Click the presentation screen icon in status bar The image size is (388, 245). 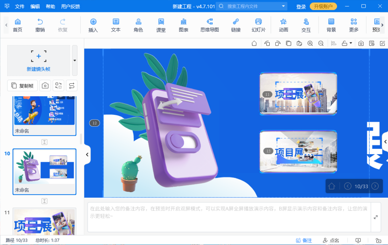pos(358,240)
